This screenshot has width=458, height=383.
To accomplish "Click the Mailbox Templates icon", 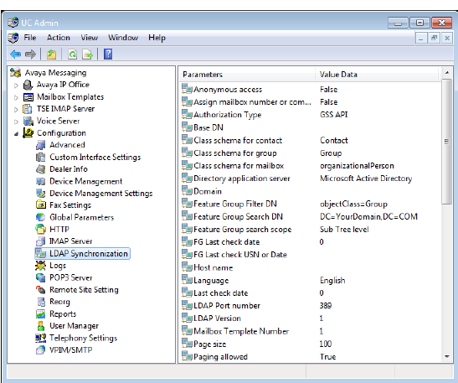I will click(28, 97).
